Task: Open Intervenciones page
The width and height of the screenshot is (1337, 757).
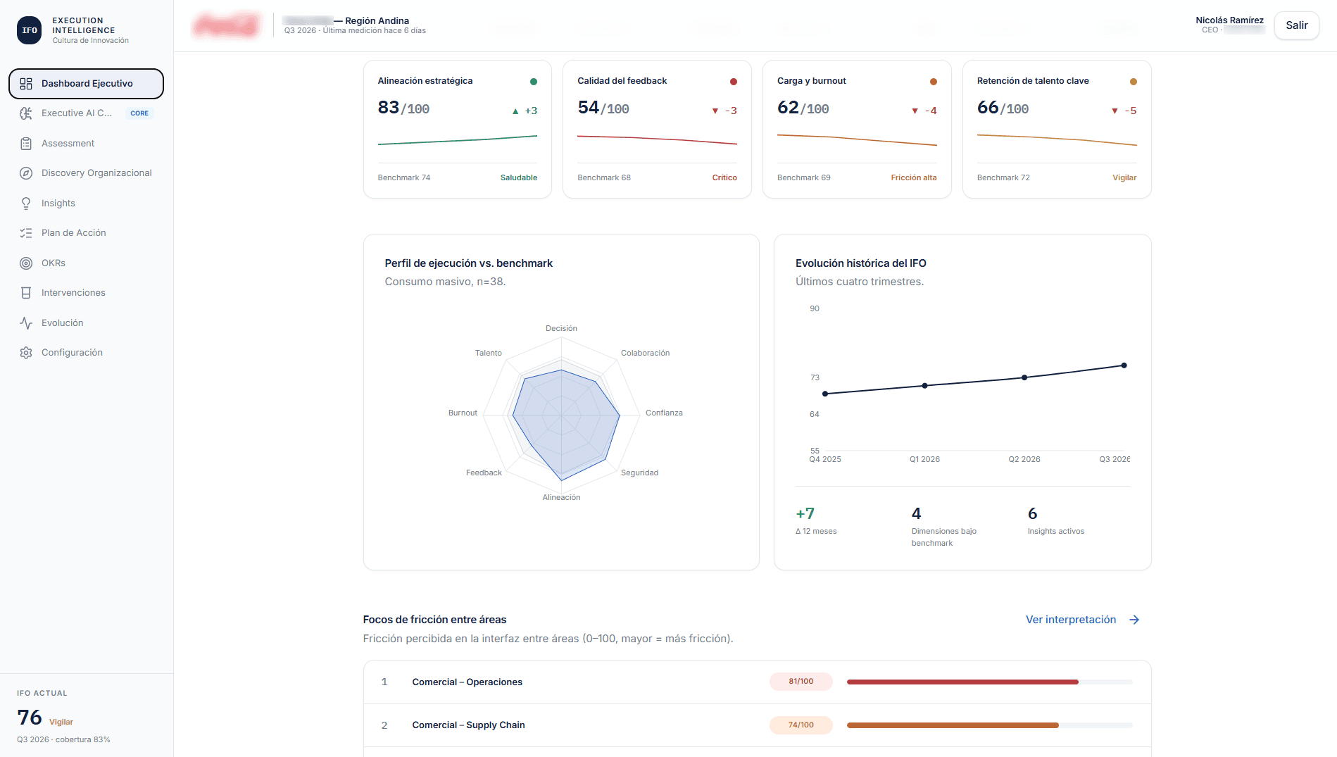Action: point(86,293)
